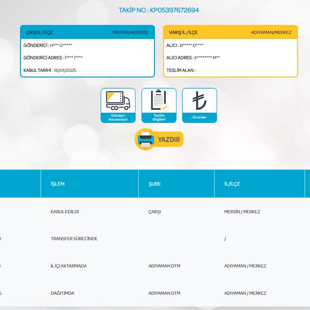The width and height of the screenshot is (310, 310).
Task: Click the ÇIKIŞ İL / İLÇE header
Action: click(40, 32)
